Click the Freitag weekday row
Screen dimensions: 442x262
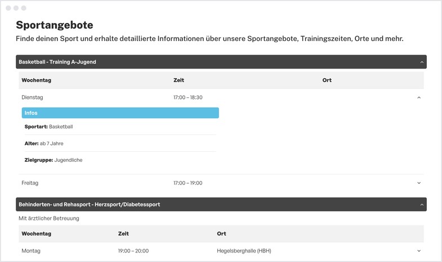(x=30, y=183)
